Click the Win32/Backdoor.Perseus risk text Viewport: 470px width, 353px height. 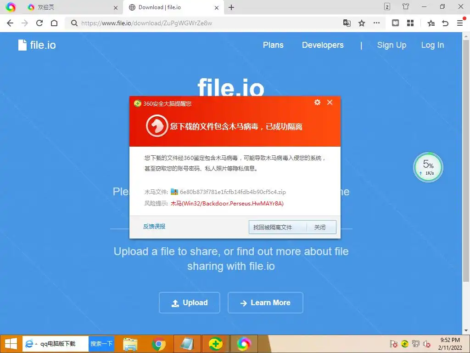pyautogui.click(x=227, y=204)
